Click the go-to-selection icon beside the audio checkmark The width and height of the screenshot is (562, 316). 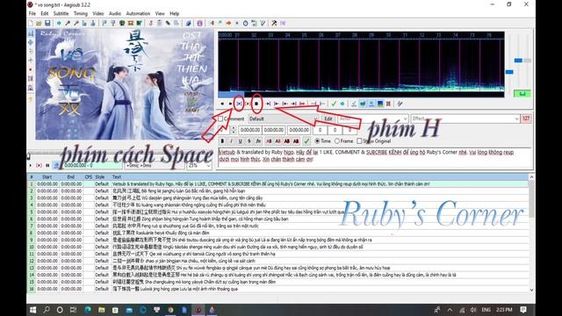pos(342,104)
